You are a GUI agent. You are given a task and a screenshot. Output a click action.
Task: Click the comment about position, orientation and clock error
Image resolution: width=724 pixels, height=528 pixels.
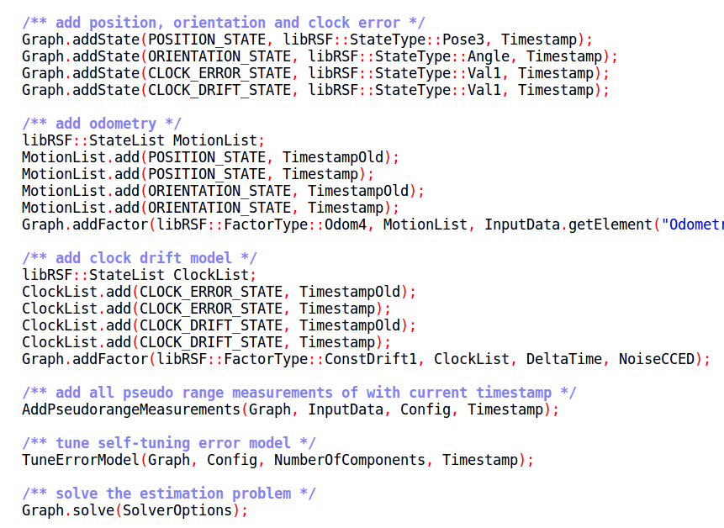tap(223, 23)
